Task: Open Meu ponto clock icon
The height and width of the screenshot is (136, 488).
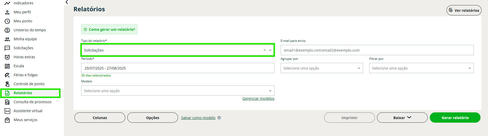Action: click(x=7, y=21)
